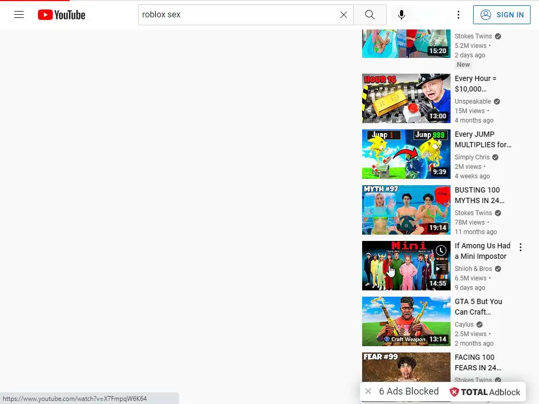The height and width of the screenshot is (404, 539).
Task: Visit Simply Chris channel name
Action: [x=472, y=157]
